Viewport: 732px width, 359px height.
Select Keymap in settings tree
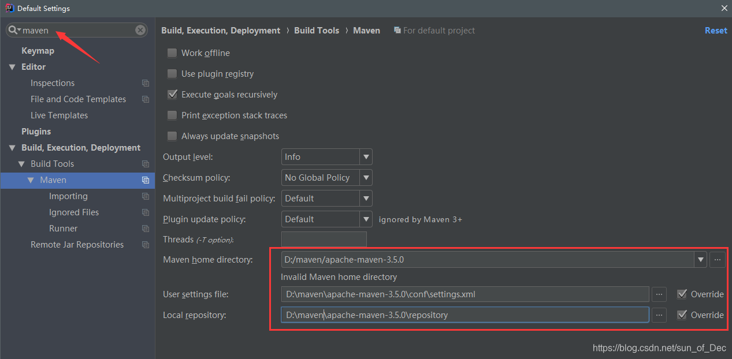pyautogui.click(x=38, y=51)
